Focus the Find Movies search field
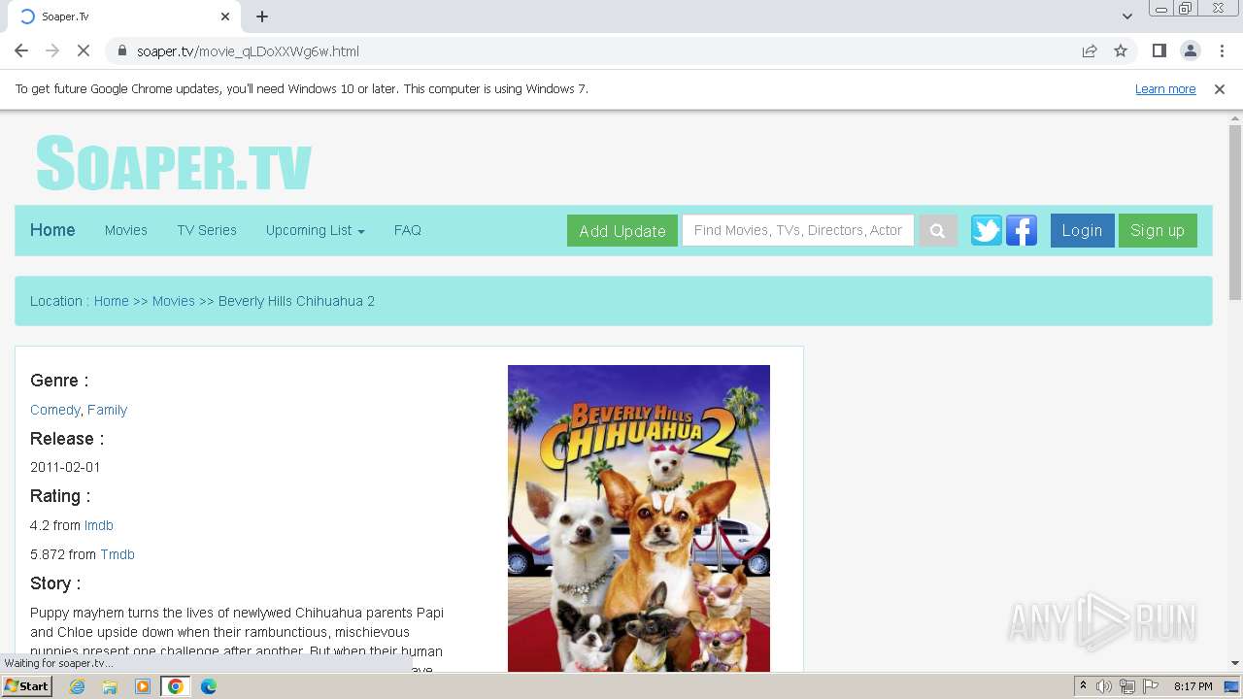1243x699 pixels. [x=798, y=230]
